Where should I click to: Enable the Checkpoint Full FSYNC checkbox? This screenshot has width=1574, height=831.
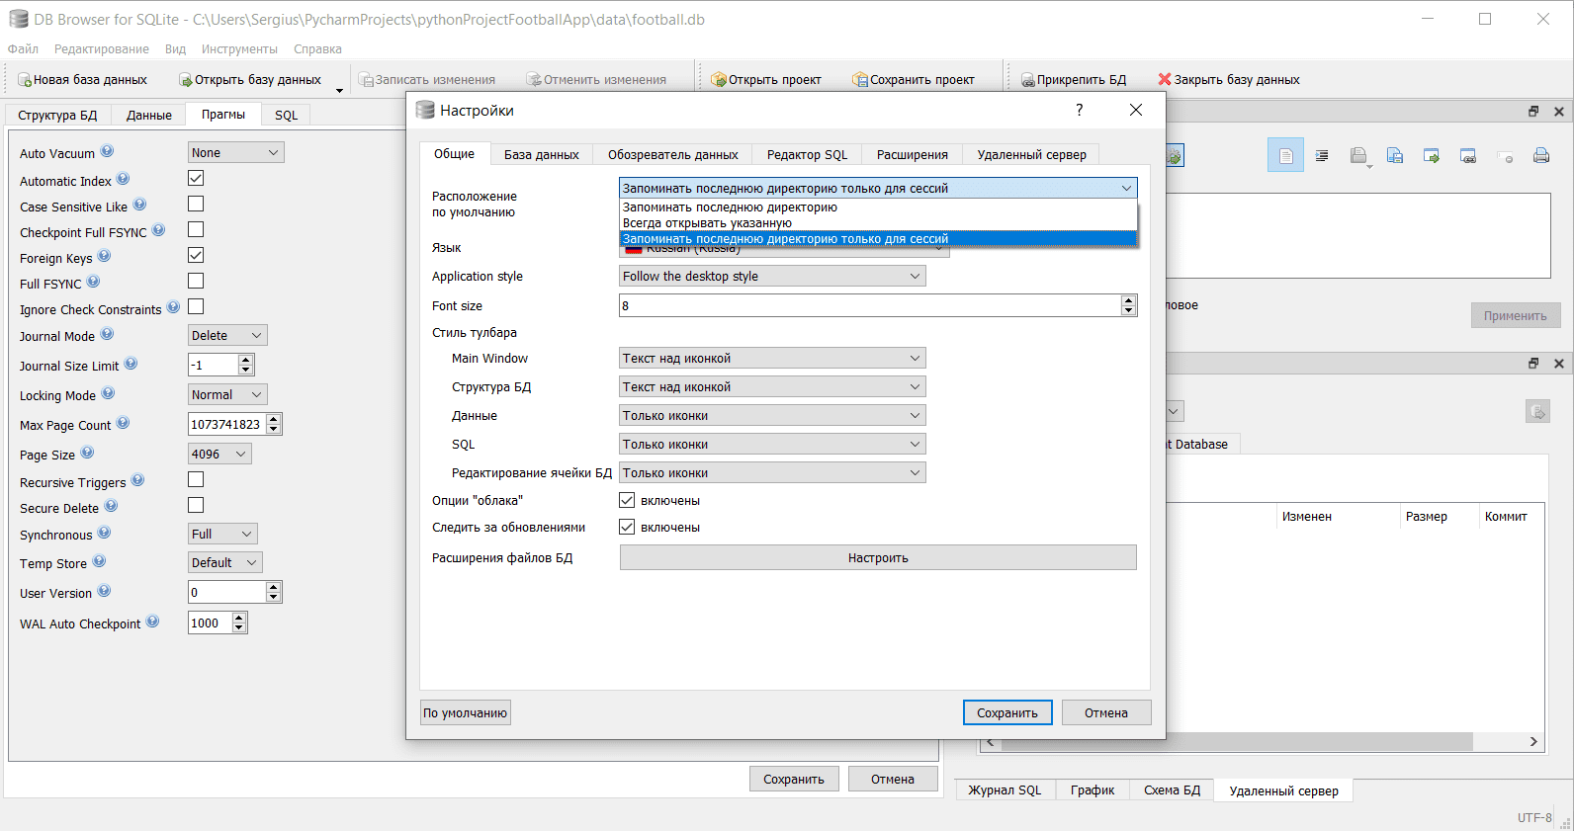point(196,229)
